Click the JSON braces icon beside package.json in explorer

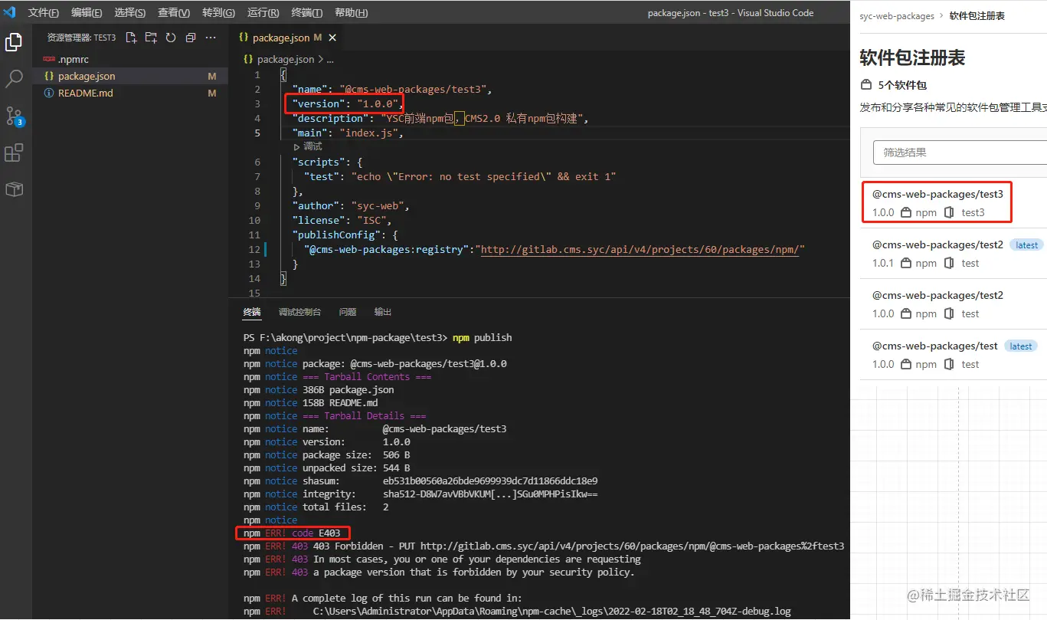tap(49, 76)
